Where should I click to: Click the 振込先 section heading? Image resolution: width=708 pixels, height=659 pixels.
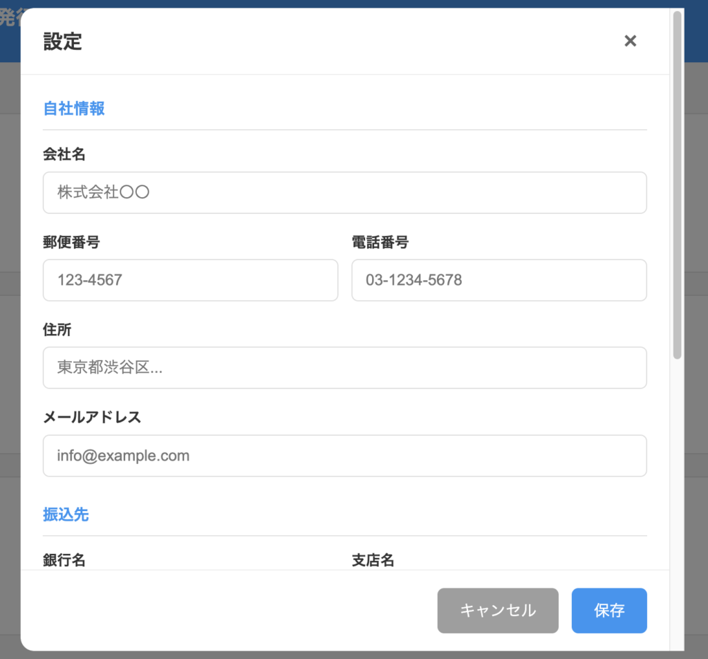66,514
